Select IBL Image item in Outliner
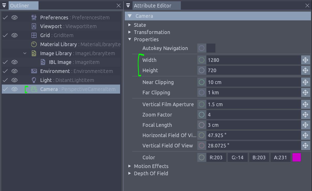312x191 pixels. (x=60, y=62)
